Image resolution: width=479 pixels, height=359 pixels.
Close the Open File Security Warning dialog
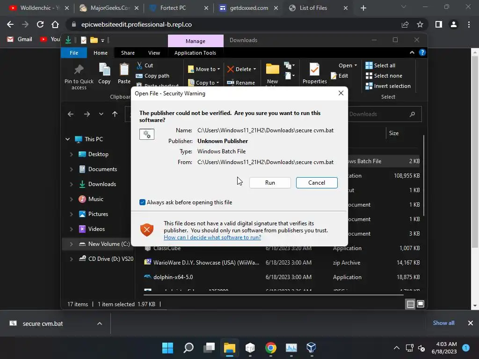tap(341, 93)
